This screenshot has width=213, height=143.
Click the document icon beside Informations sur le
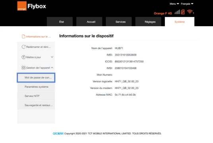click(x=23, y=37)
